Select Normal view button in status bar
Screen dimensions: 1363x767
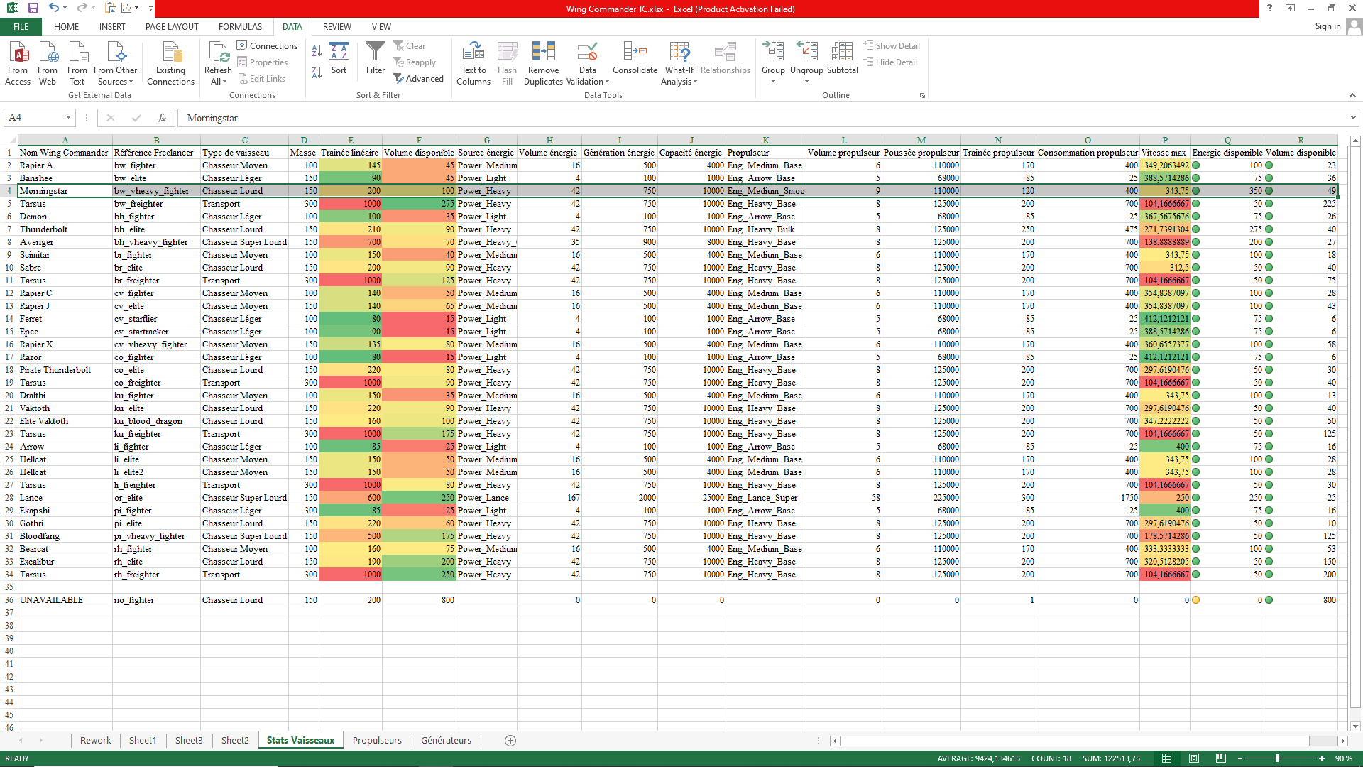pos(1167,758)
